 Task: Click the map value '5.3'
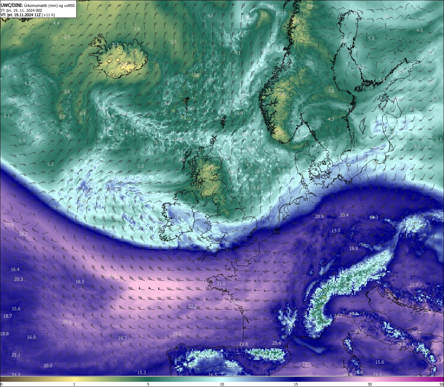[x=50, y=164]
